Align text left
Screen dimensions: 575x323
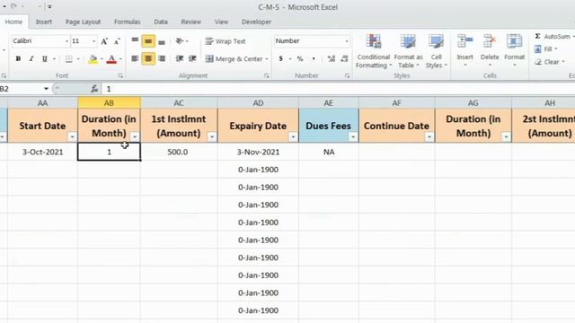[135, 58]
